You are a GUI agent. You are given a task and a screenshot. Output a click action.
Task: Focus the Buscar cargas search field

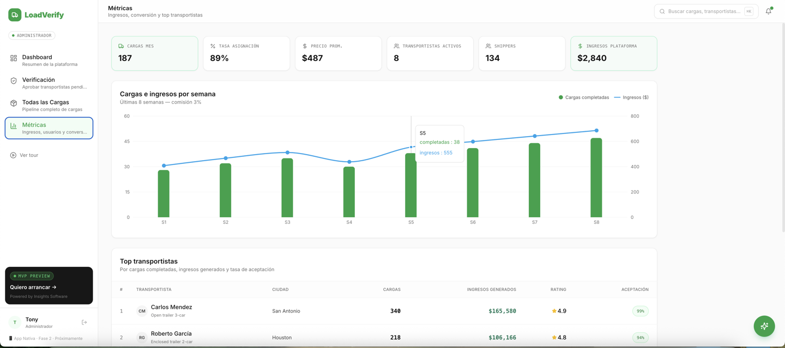pyautogui.click(x=706, y=11)
